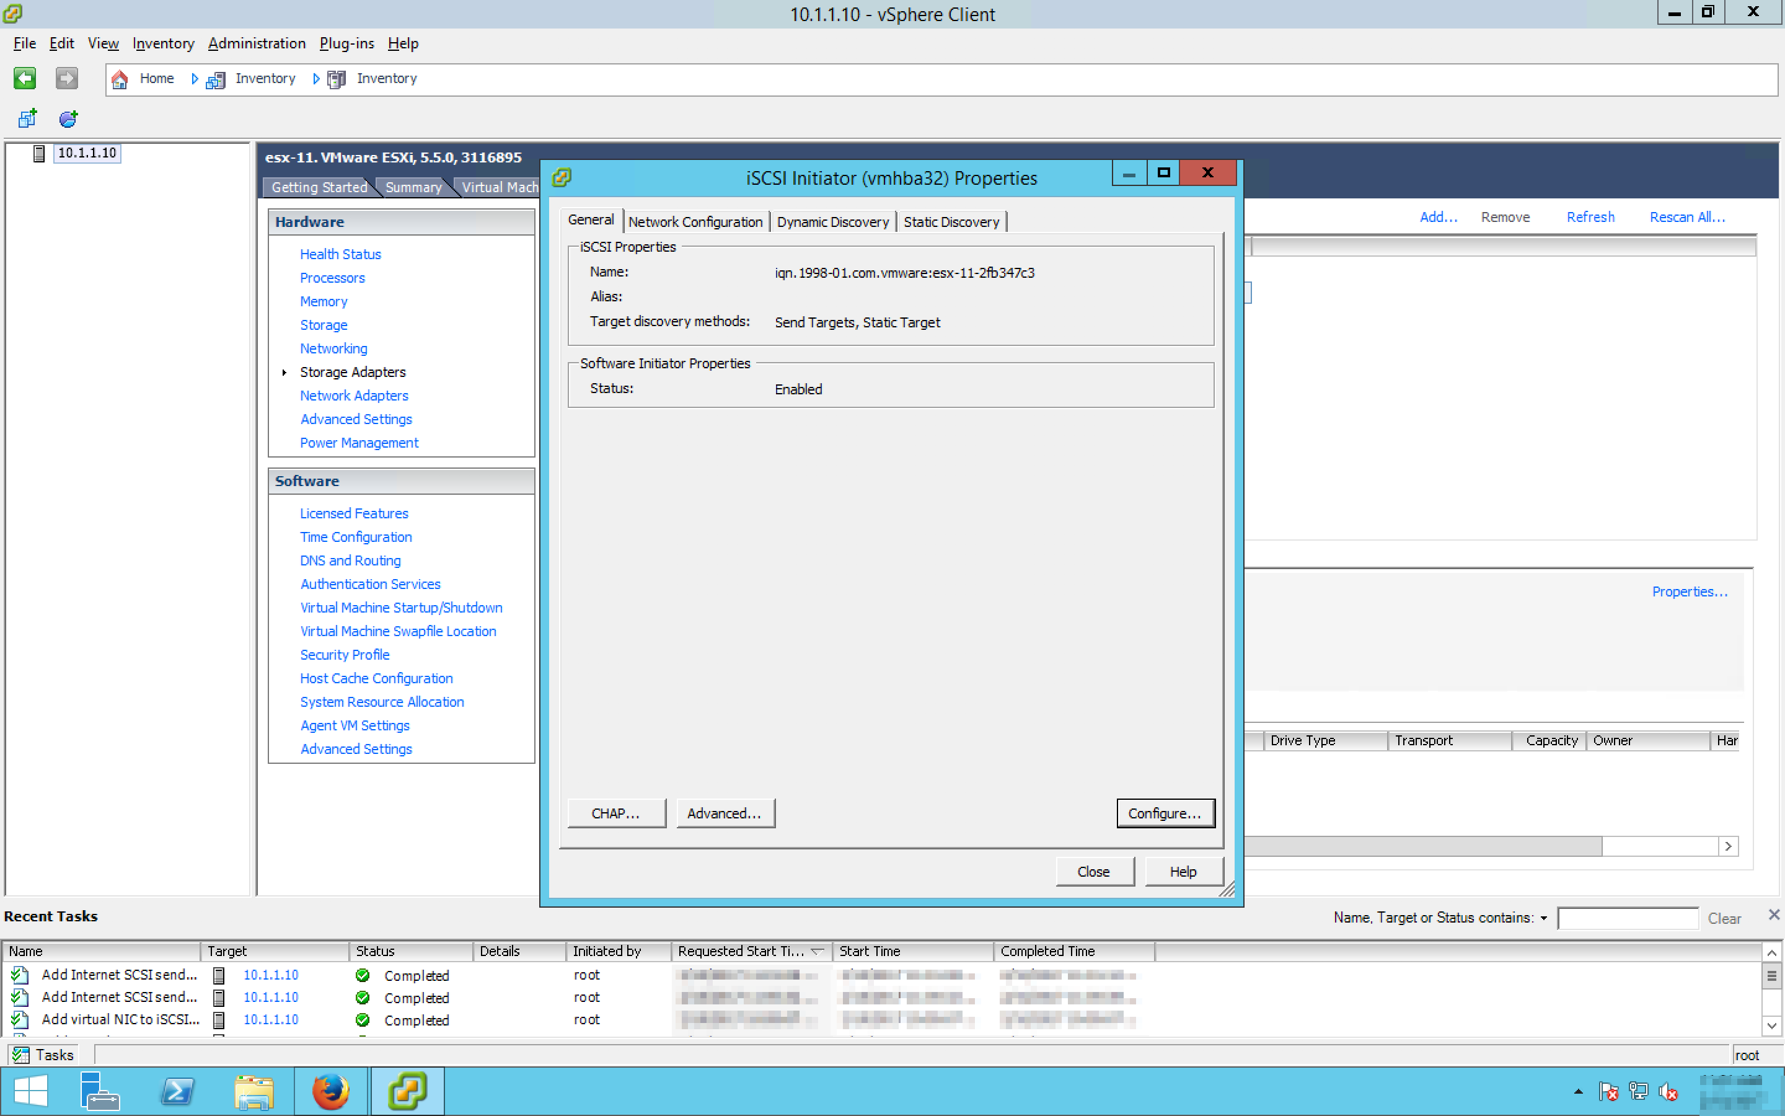
Task: Click the Home icon in breadcrumb
Action: tap(120, 79)
